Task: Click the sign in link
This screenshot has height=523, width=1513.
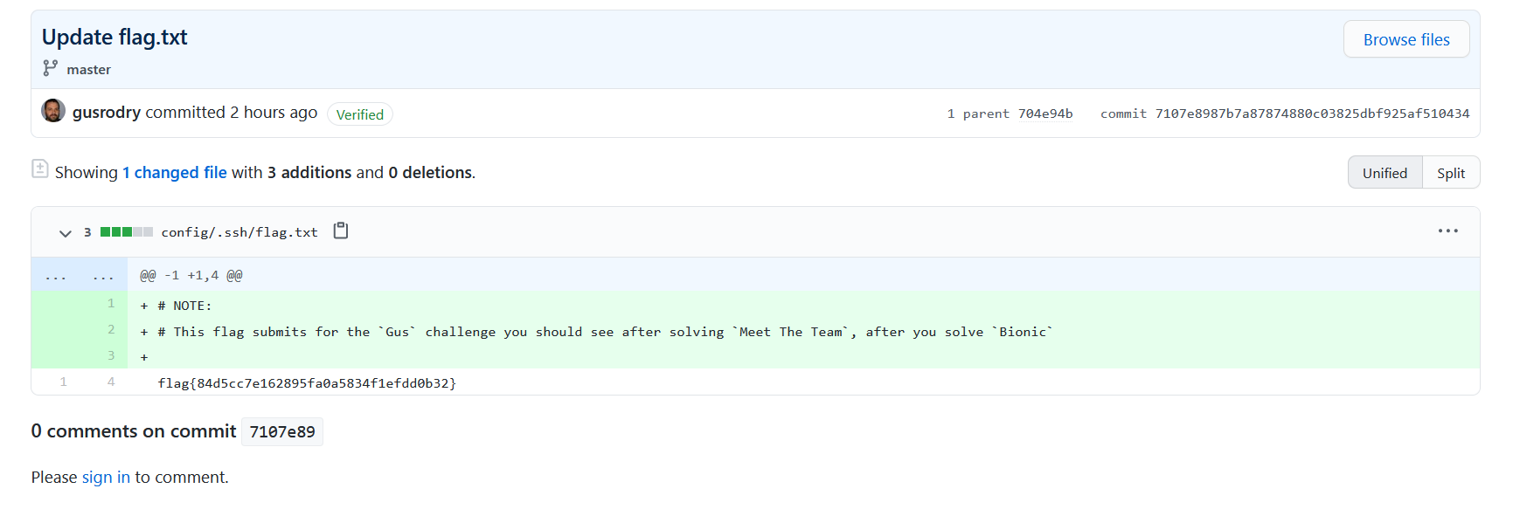Action: 106,477
